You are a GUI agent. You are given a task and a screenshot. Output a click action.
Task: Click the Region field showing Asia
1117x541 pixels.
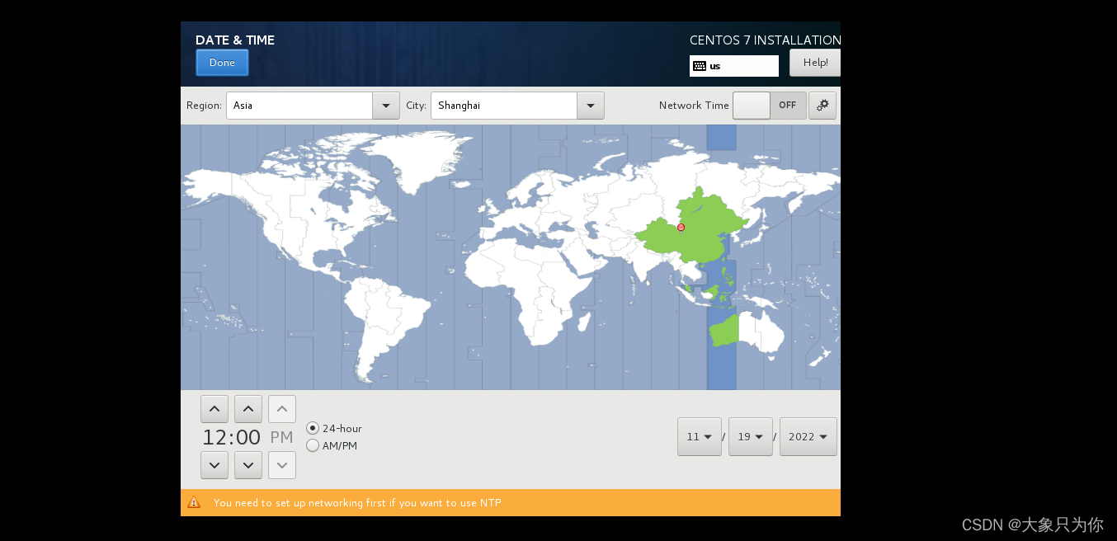click(299, 106)
